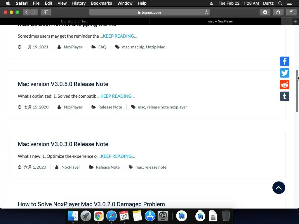Open the Bookmarks menu
299x224 pixels.
click(101, 3)
